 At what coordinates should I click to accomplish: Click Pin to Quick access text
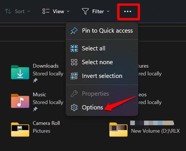[x=107, y=31]
